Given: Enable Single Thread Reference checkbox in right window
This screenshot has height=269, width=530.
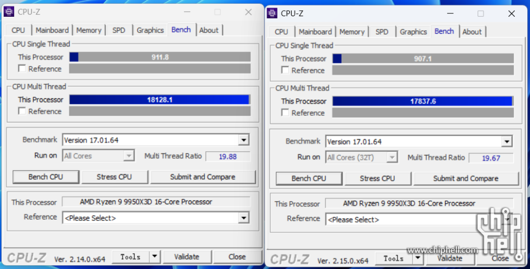Looking at the screenshot, I should [286, 70].
